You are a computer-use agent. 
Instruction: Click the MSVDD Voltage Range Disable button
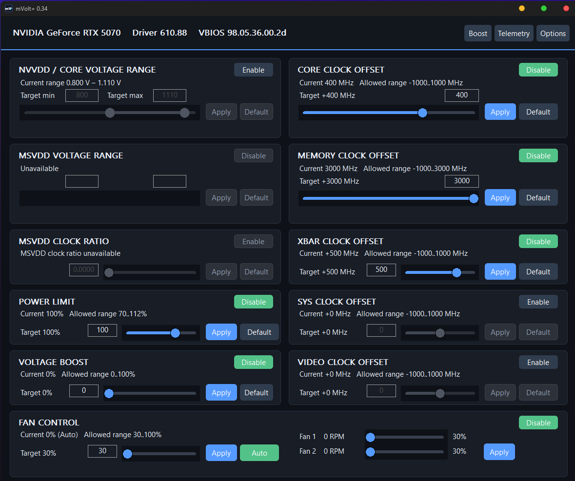click(254, 155)
